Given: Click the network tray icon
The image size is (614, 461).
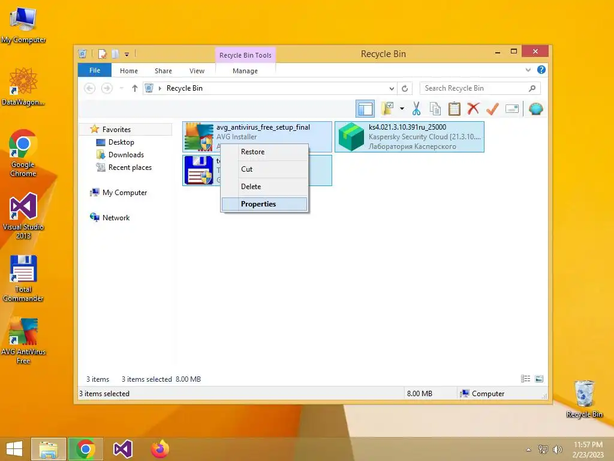Looking at the screenshot, I should (x=543, y=450).
